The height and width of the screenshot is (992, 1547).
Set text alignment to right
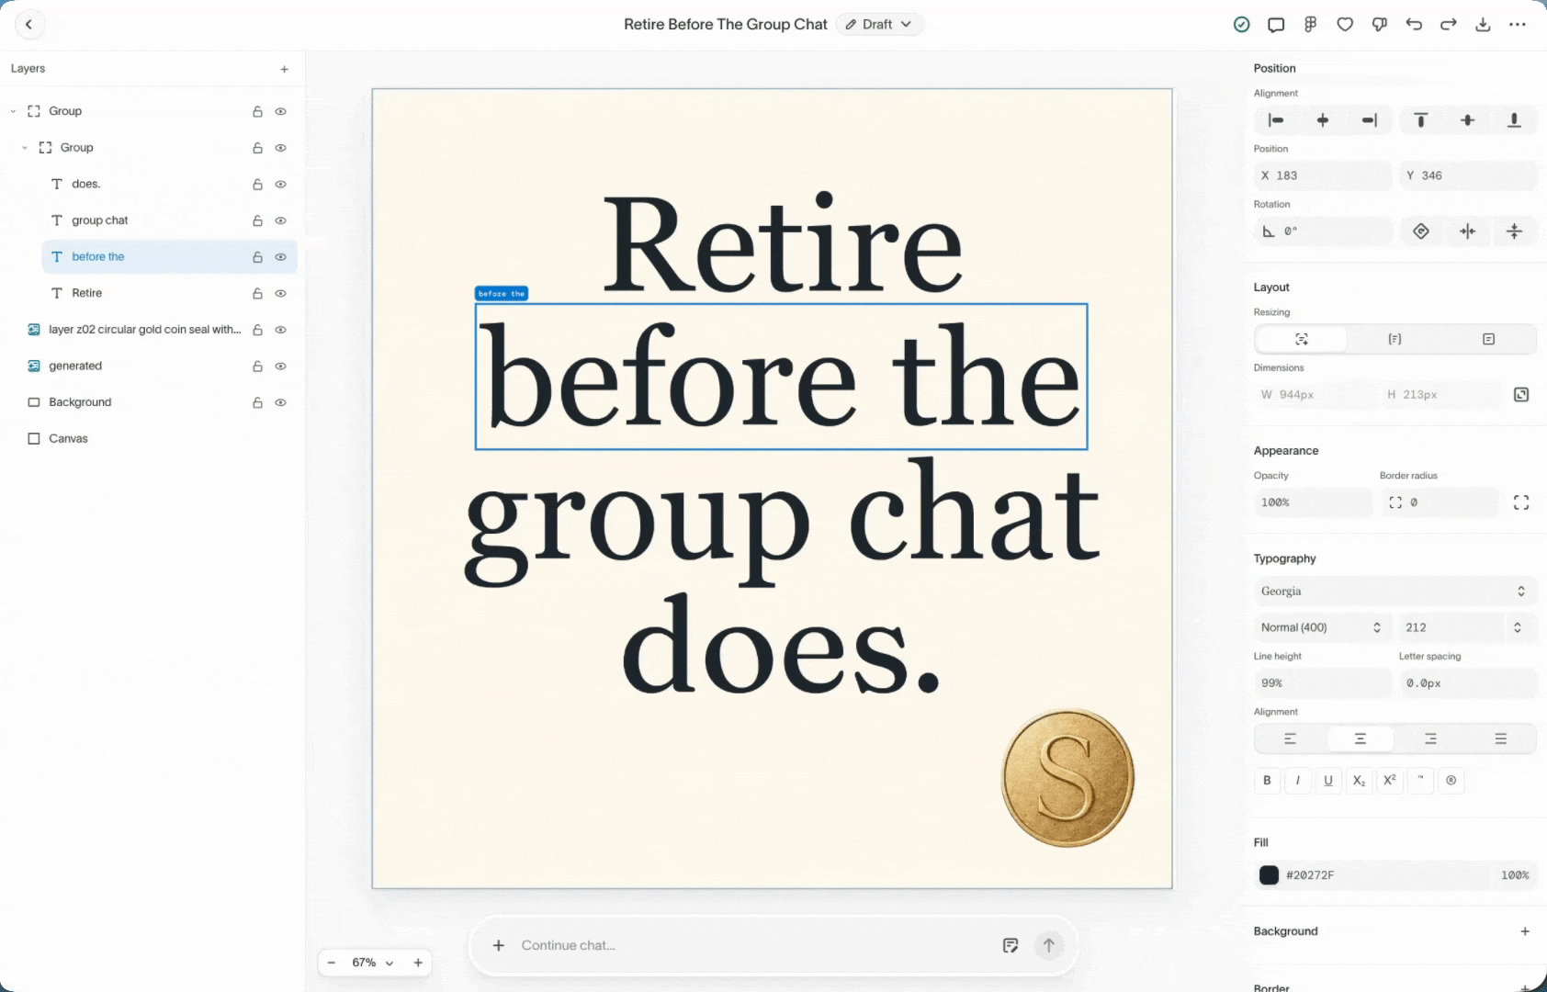tap(1430, 738)
